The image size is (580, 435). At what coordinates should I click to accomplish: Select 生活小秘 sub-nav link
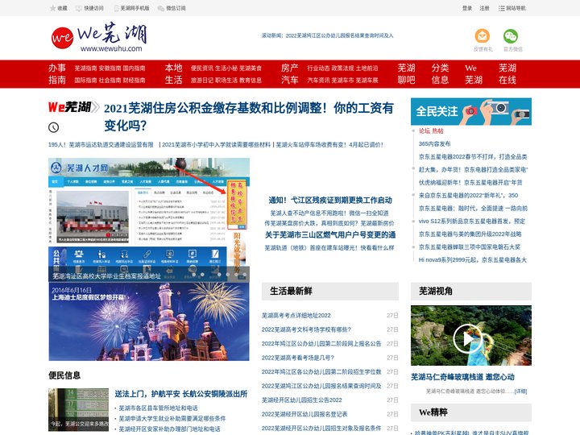[226, 68]
